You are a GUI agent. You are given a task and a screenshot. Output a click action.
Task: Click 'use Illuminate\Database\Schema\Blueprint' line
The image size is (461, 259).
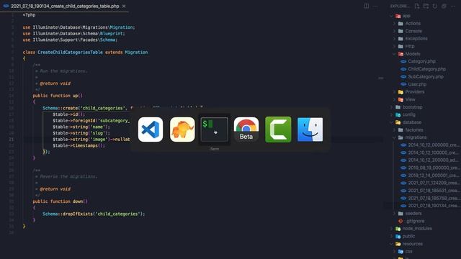(x=73, y=34)
